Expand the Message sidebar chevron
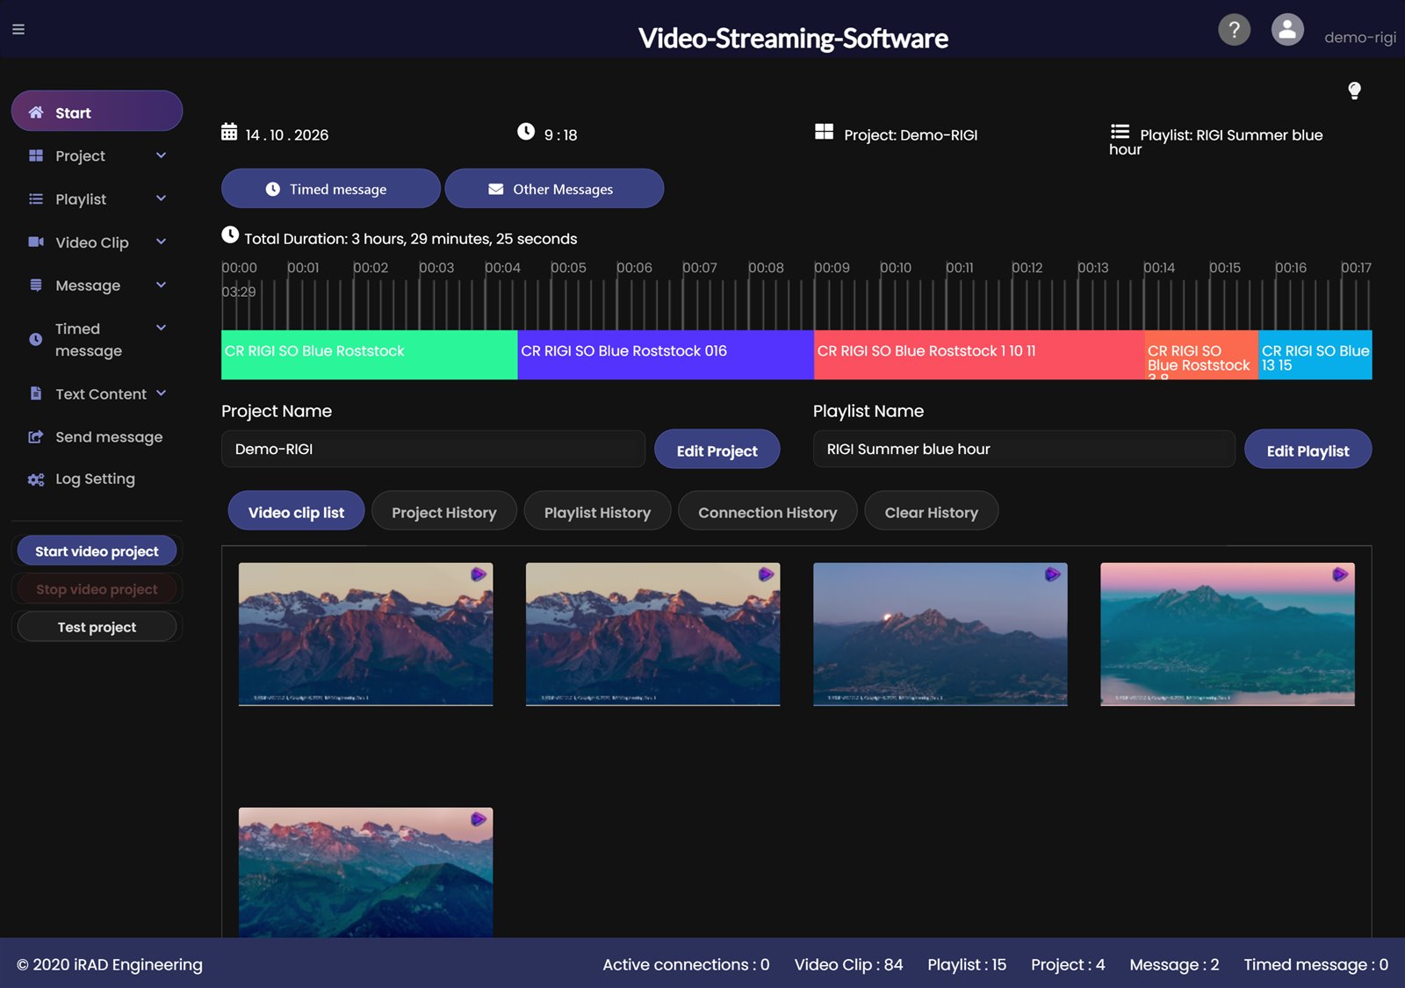The image size is (1405, 988). click(x=161, y=285)
